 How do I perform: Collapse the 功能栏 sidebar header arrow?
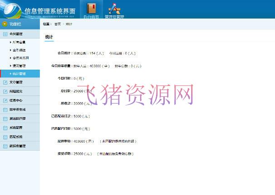point(5,24)
